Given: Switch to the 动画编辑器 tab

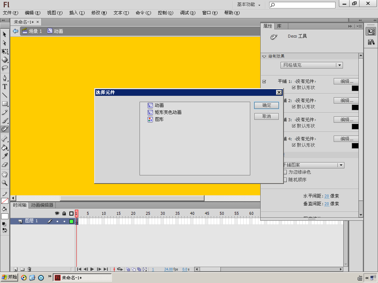Looking at the screenshot, I should 42,205.
